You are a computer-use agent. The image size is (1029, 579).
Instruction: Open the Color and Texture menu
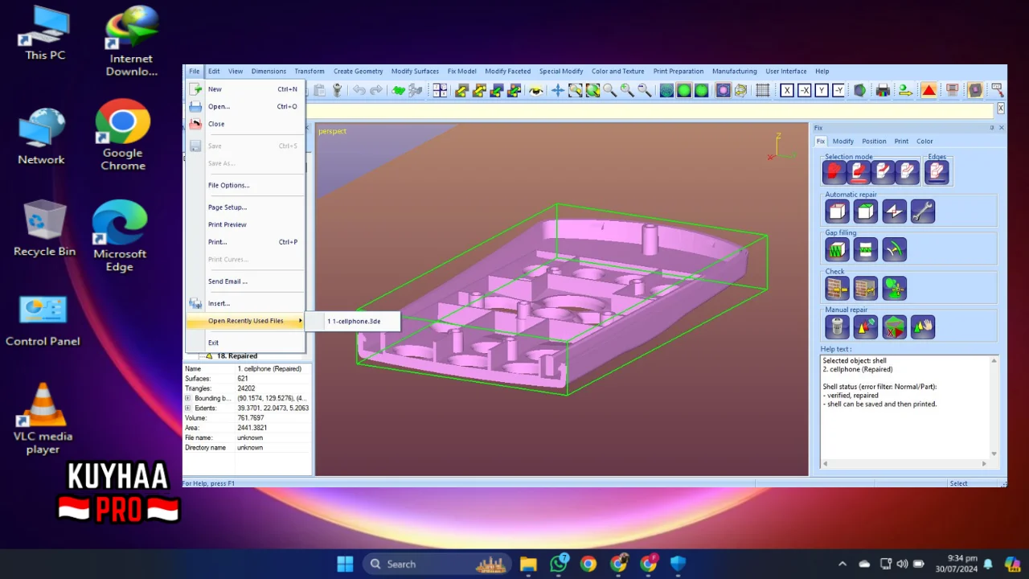click(x=617, y=71)
